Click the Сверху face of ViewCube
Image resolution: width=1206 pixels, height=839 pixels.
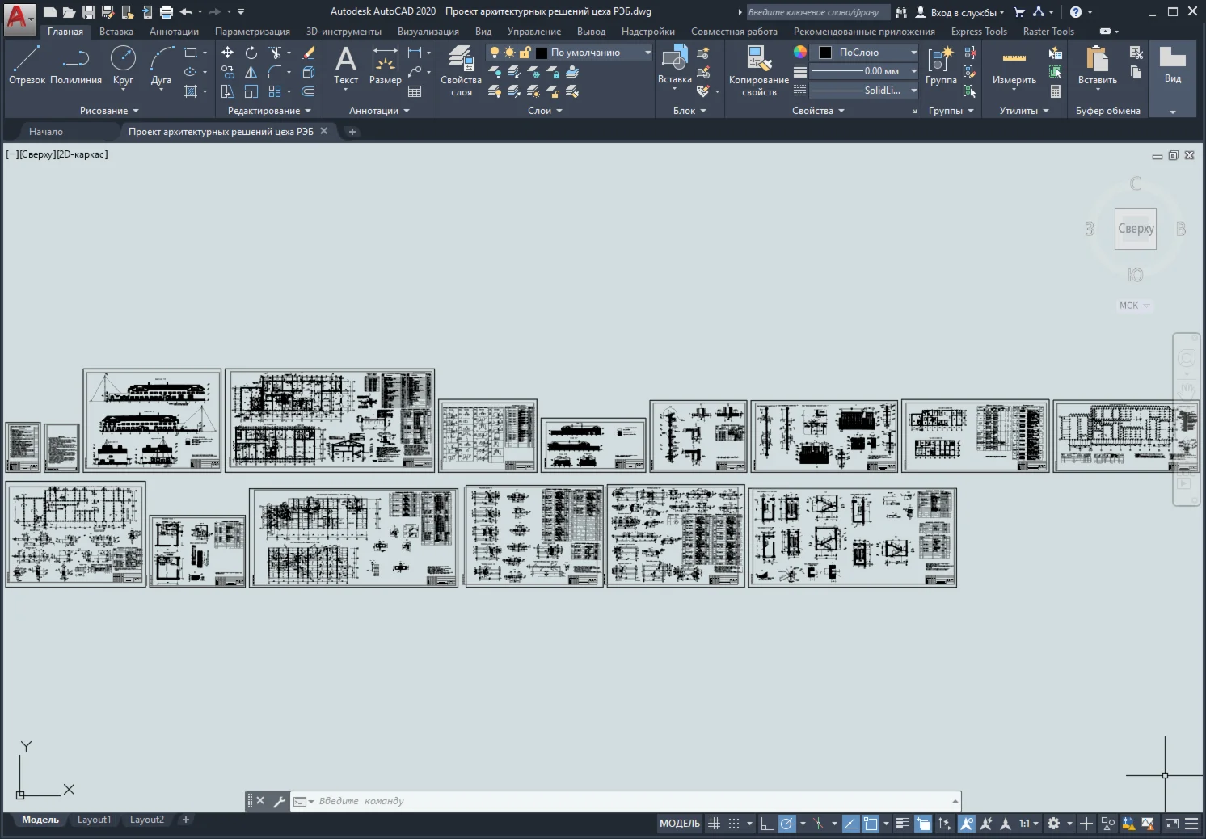pos(1136,229)
